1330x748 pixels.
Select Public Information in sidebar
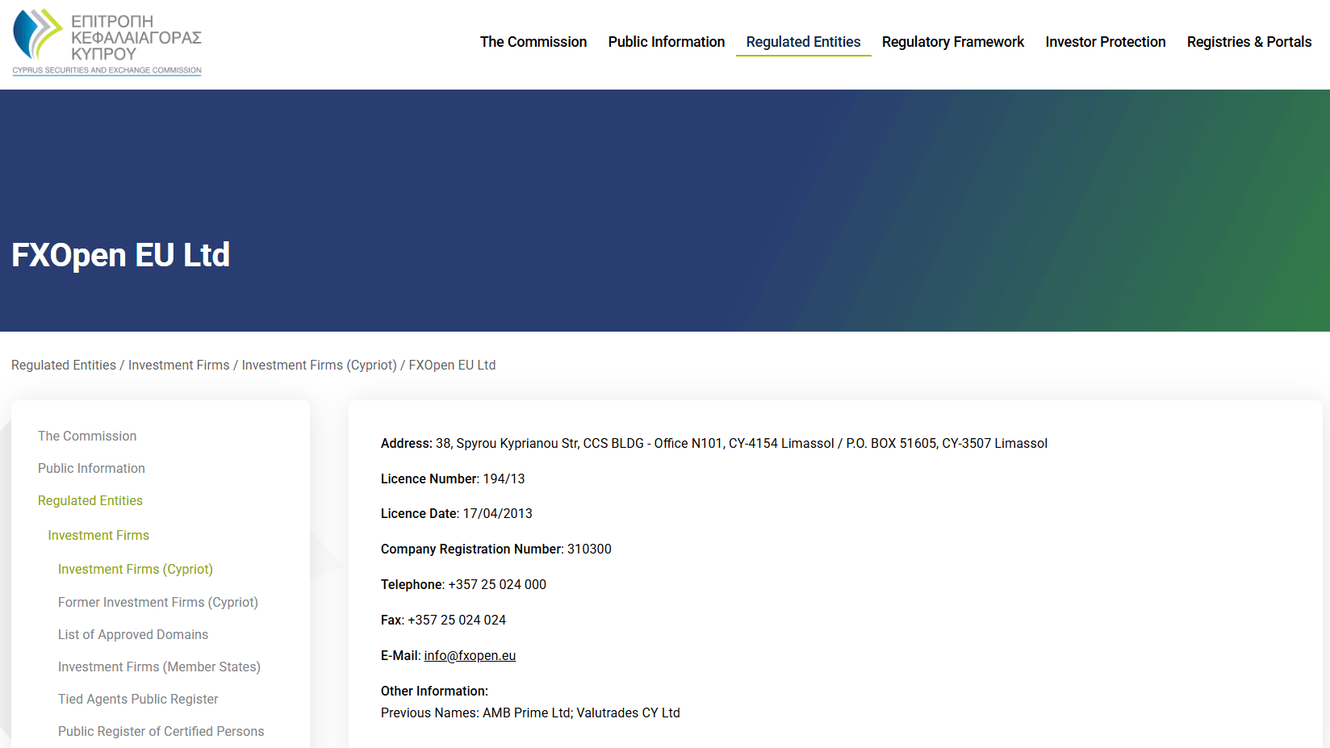91,468
